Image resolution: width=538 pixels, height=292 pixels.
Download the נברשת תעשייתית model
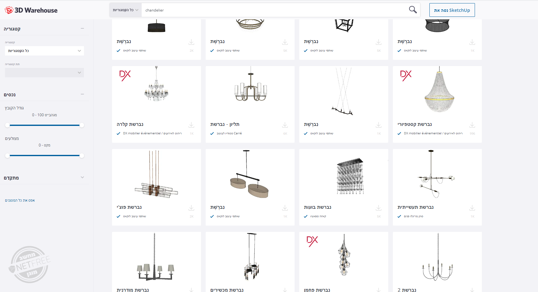pyautogui.click(x=472, y=208)
